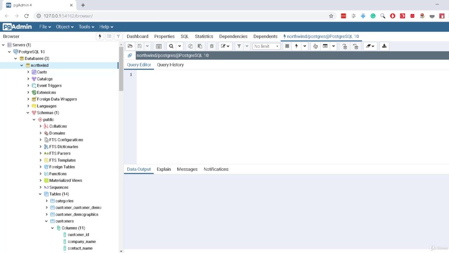Click the Commit transaction icon
The image size is (449, 253).
pyautogui.click(x=345, y=46)
